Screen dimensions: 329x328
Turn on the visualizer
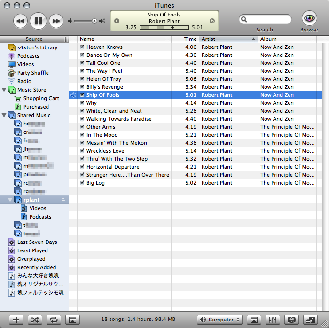click(291, 320)
